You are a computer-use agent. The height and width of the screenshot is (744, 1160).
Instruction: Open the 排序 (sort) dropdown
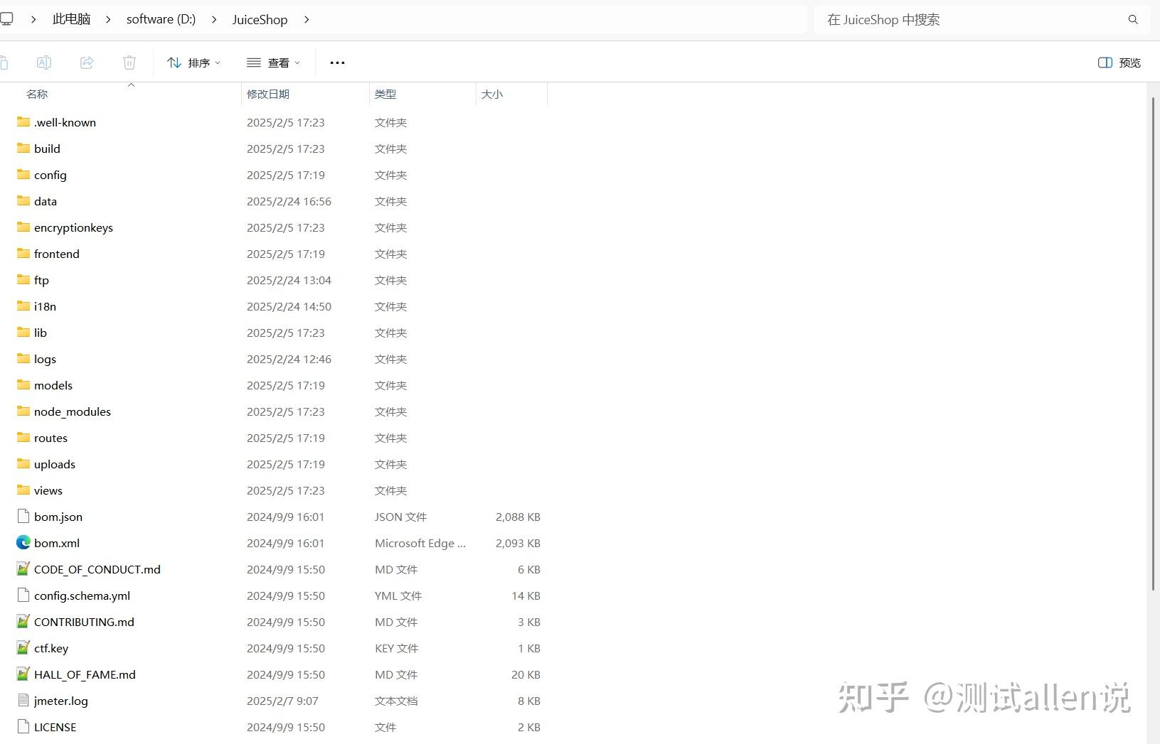[x=193, y=63]
